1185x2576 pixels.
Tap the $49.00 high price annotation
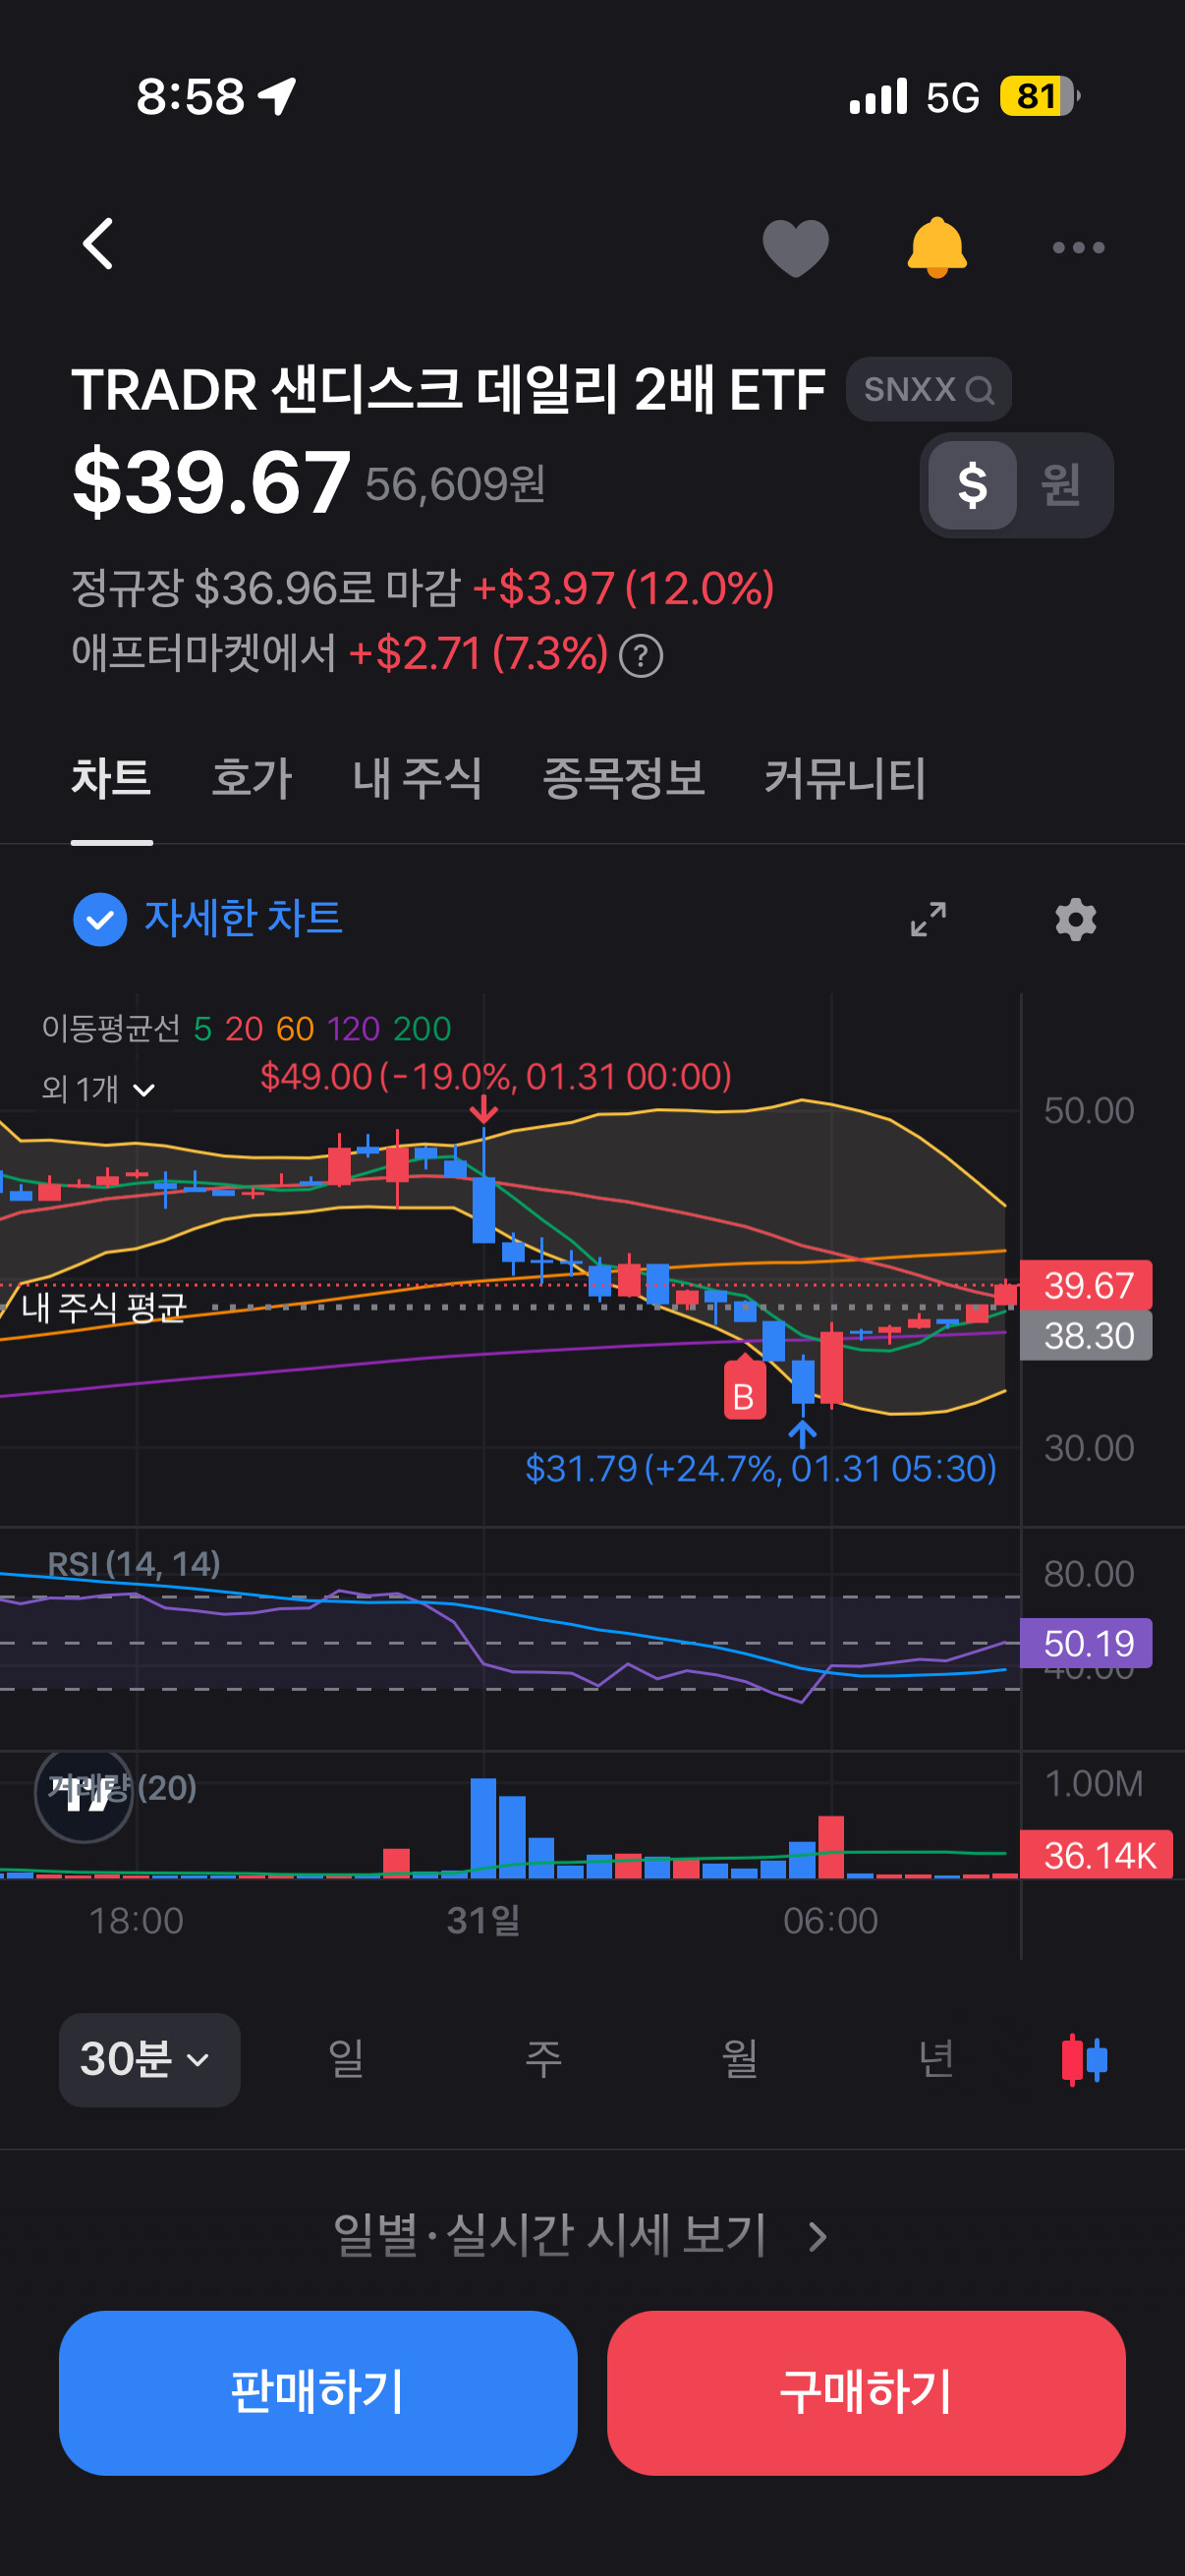pos(496,1077)
